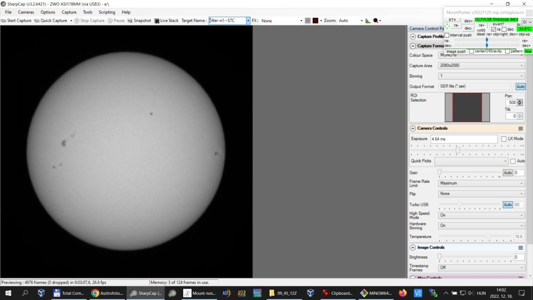Click the Start Capture toolbar button
This screenshot has height=300, width=533.
[x=16, y=20]
